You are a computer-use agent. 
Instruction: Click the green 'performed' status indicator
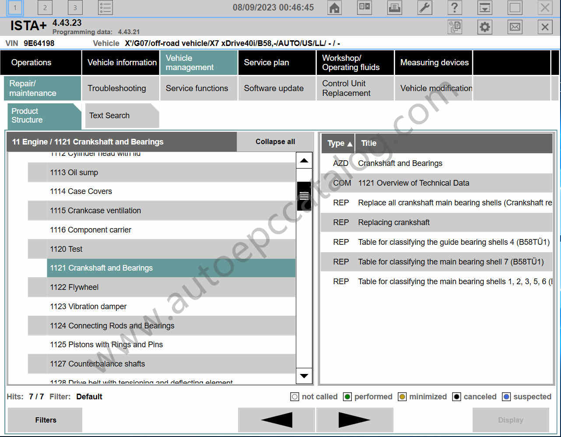tap(347, 397)
